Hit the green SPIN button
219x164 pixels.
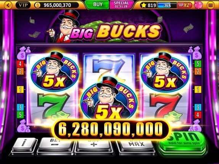click(x=183, y=141)
